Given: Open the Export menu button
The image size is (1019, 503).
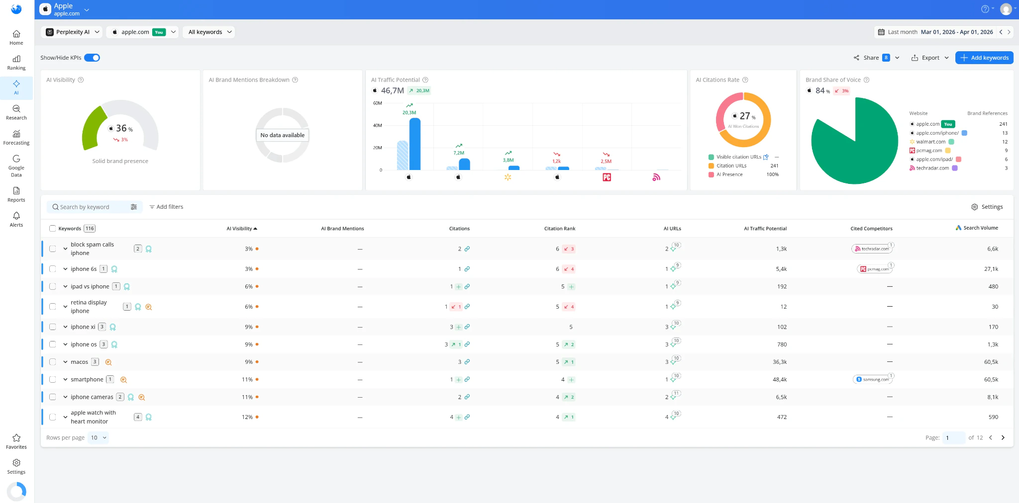Looking at the screenshot, I should pyautogui.click(x=929, y=58).
